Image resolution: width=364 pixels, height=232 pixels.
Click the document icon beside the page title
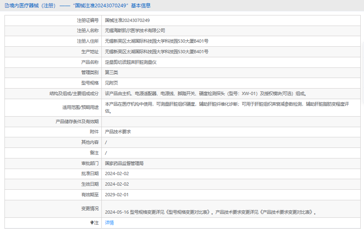click(7, 6)
